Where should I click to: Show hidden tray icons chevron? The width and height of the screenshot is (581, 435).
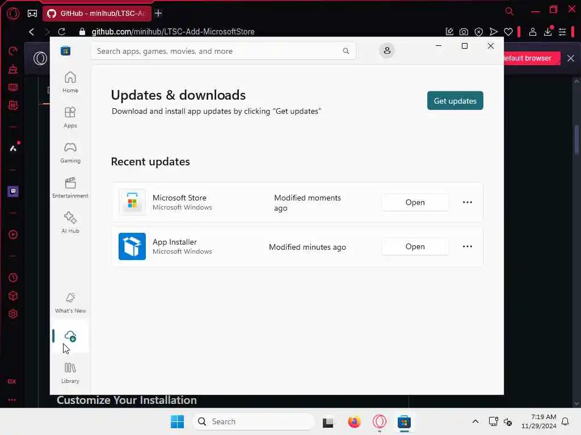pyautogui.click(x=475, y=421)
